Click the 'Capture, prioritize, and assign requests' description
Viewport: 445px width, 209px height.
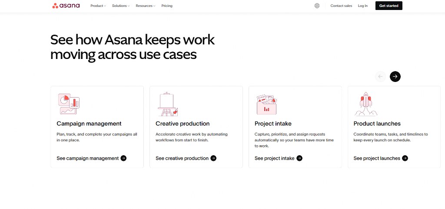point(294,140)
